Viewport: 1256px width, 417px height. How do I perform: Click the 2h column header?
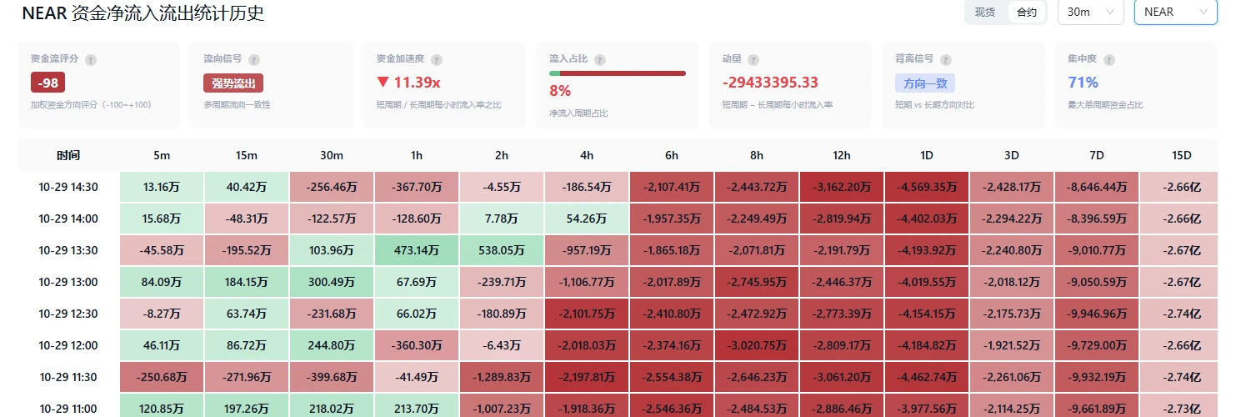[x=503, y=155]
